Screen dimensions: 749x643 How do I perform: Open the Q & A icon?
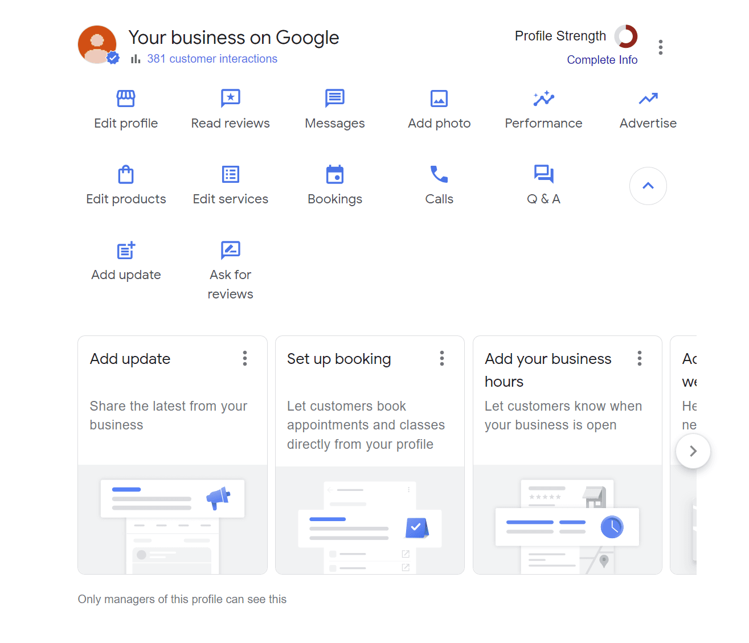coord(543,174)
